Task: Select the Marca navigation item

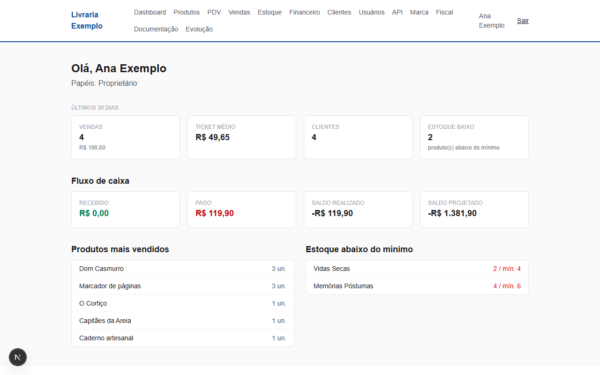Action: (x=419, y=12)
